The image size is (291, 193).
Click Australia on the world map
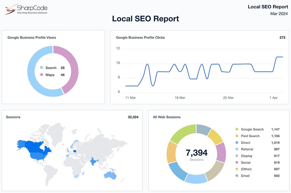[110, 175]
